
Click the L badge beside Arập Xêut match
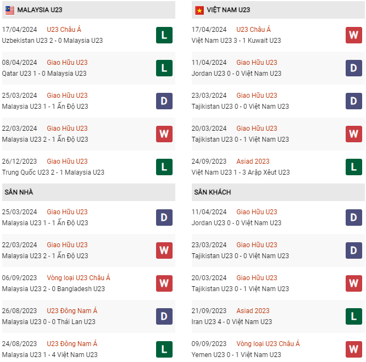353,167
